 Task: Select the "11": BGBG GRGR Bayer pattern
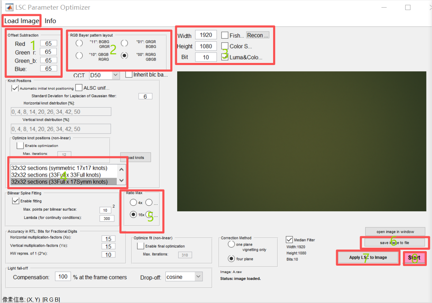[x=79, y=43]
